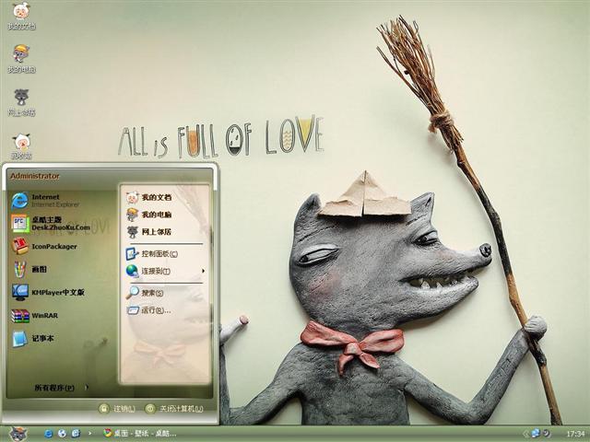Expand hidden system tray icons arrow
Viewport: 590px width, 442px height.
pyautogui.click(x=525, y=434)
